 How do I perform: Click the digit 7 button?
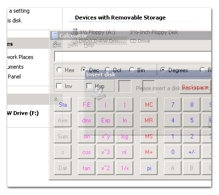173,104
